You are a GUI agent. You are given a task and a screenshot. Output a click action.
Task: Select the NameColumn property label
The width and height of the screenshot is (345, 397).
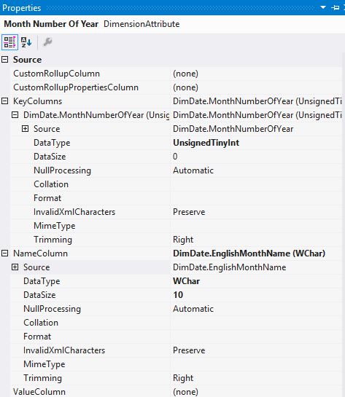40,253
